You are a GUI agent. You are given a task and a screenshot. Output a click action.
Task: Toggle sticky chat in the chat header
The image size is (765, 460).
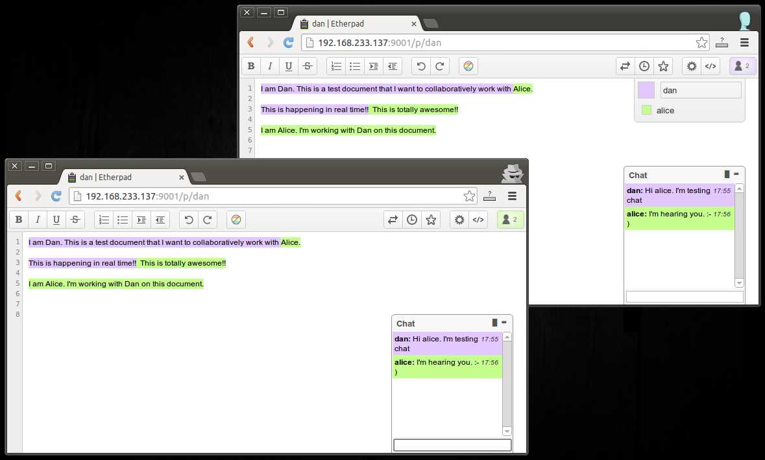(494, 323)
